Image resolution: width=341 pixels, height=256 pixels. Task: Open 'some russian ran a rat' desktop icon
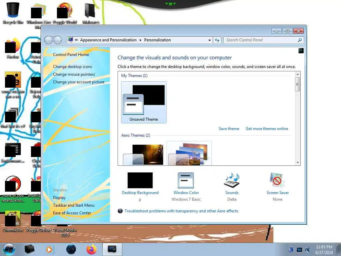click(x=13, y=85)
